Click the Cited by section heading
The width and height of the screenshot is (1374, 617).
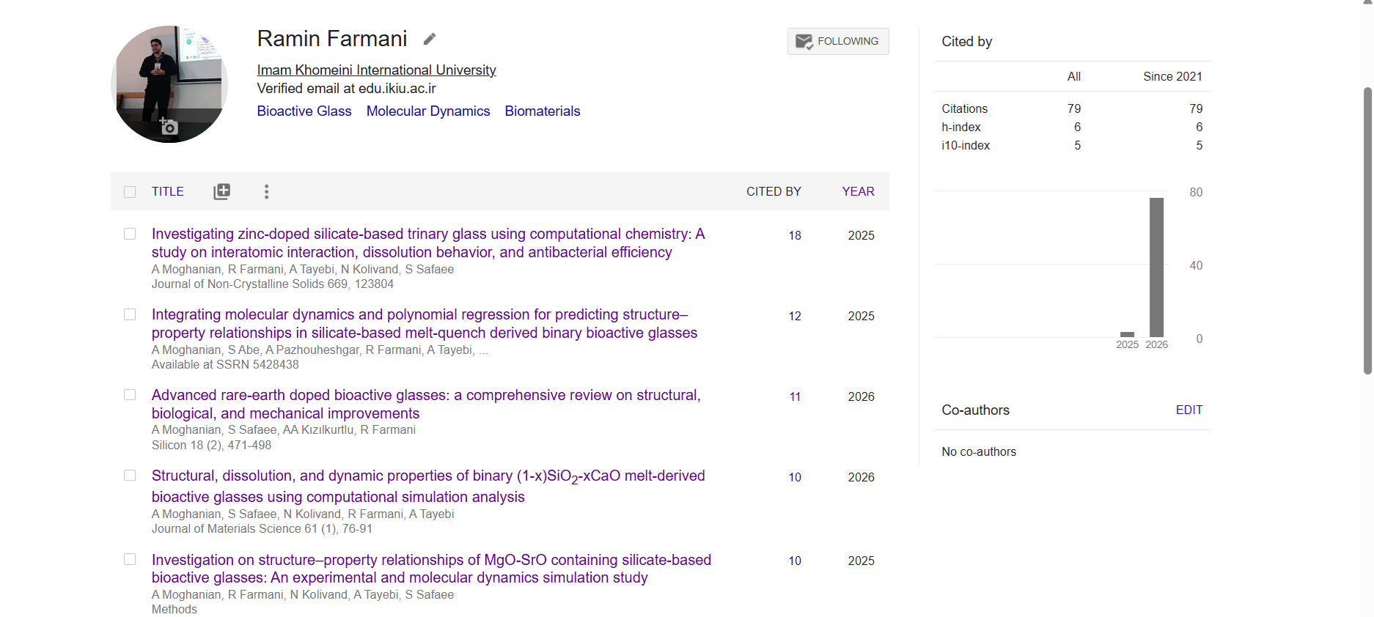pyautogui.click(x=966, y=41)
